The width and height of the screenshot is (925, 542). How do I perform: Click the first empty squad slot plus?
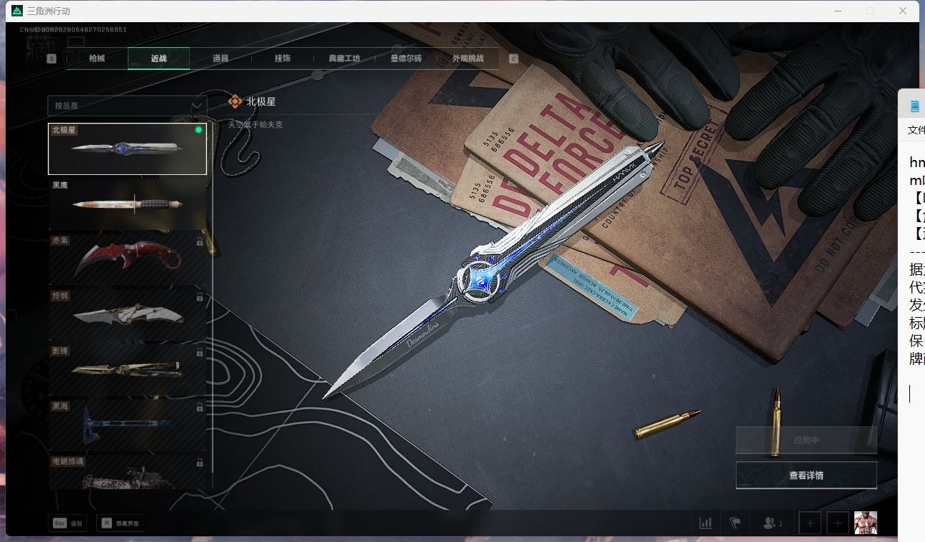click(809, 523)
